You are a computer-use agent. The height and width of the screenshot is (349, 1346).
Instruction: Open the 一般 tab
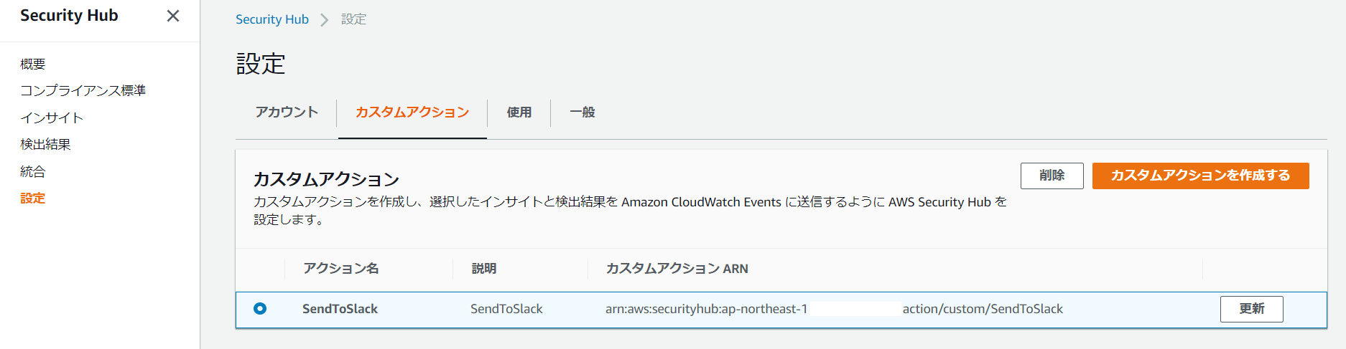[583, 112]
